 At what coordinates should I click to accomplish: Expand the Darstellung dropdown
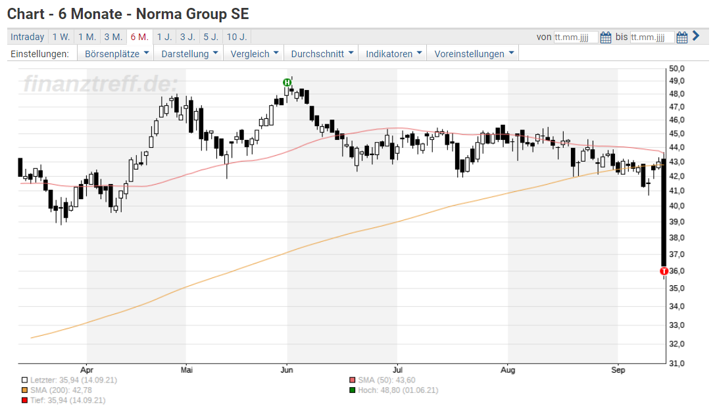pos(189,54)
